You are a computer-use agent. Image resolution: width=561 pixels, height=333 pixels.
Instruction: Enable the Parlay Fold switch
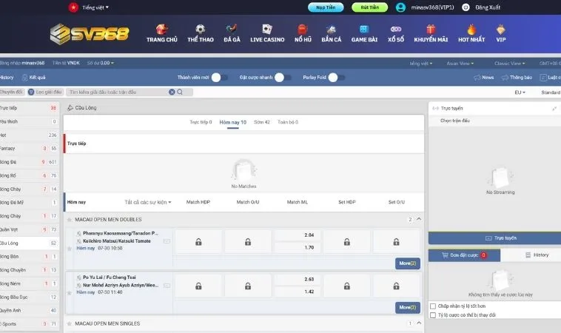coord(337,77)
